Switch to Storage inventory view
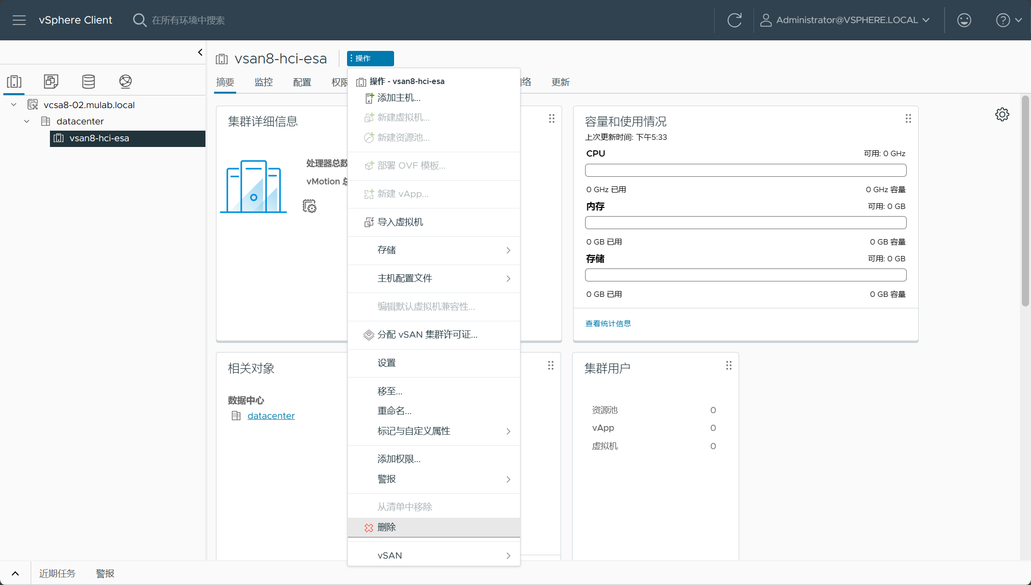The image size is (1031, 585). (x=88, y=81)
